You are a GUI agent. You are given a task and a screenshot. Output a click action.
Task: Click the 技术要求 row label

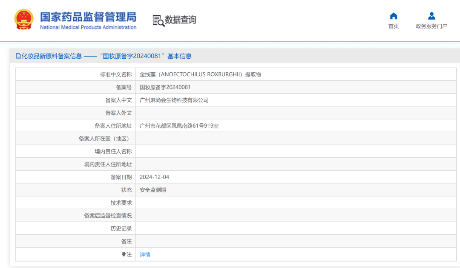[x=121, y=203]
